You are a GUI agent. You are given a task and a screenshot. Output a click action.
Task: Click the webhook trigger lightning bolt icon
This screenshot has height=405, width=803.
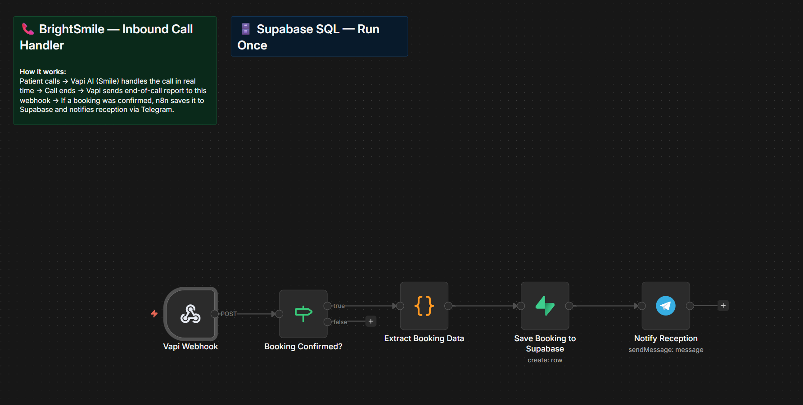coord(154,313)
